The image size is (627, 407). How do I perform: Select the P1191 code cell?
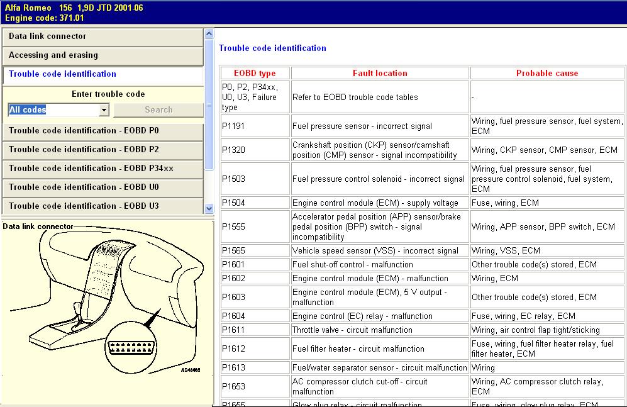(255, 126)
